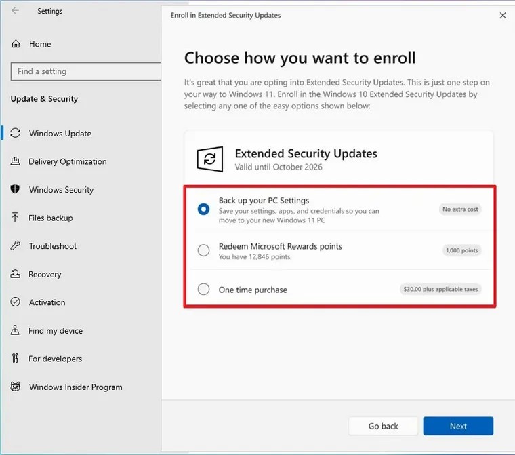Screen dimensions: 515x455
Task: Choose Redeem Microsoft Rewards points radio button
Action: 203,251
